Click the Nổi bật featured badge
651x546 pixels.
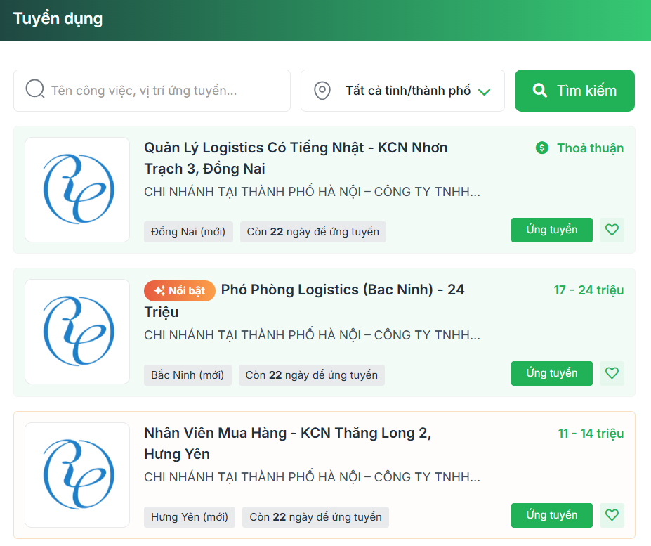[179, 290]
